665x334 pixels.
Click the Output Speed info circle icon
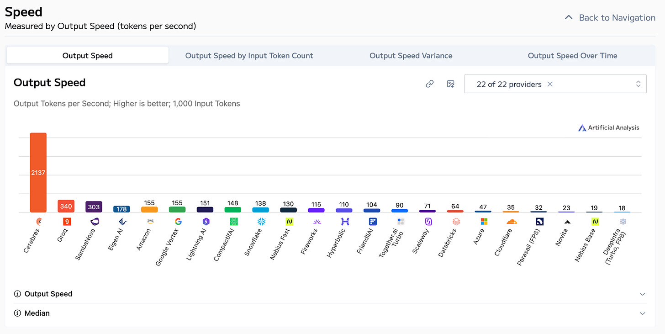(x=17, y=294)
